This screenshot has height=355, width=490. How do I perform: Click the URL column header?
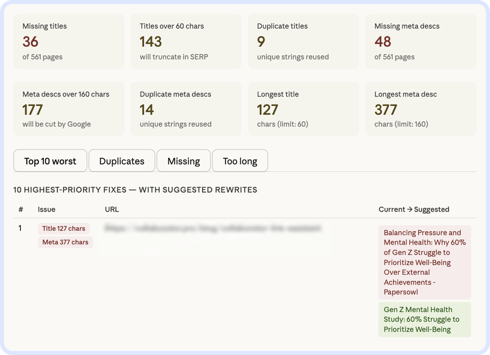coord(112,209)
